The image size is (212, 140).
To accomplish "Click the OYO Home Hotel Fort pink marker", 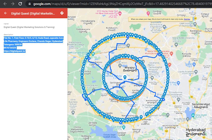I will click(x=120, y=13).
